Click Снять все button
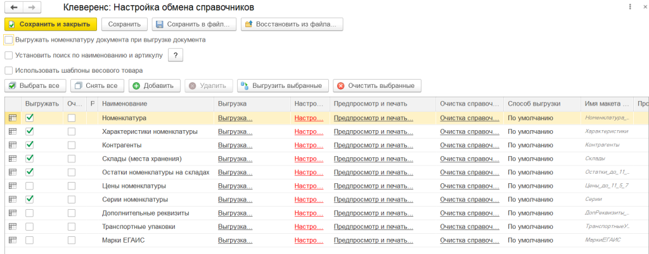649x254 pixels. pos(97,86)
